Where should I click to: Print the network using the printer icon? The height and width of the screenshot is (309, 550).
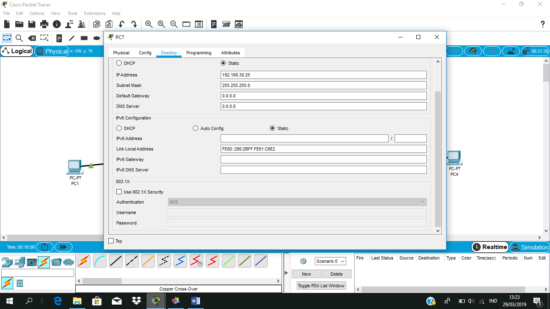(x=44, y=24)
